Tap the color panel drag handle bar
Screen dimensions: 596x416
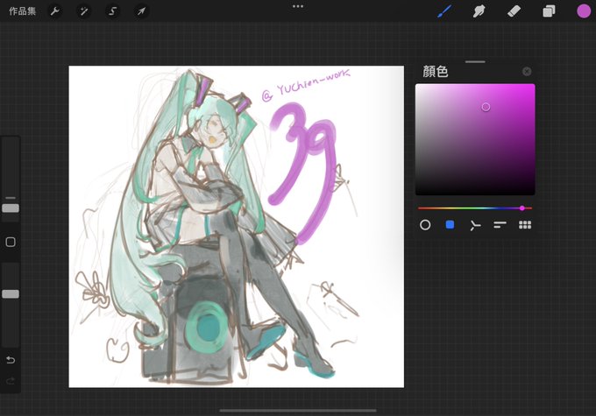click(475, 61)
